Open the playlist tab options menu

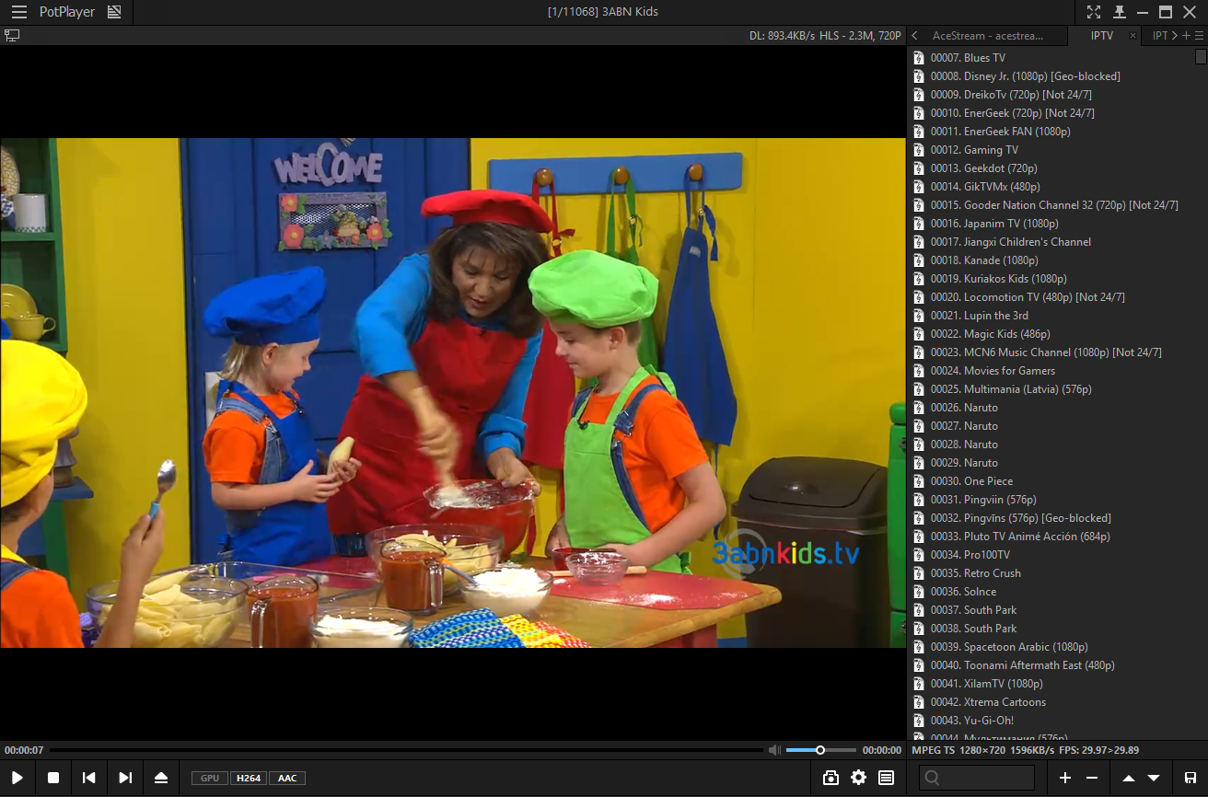tap(1199, 36)
